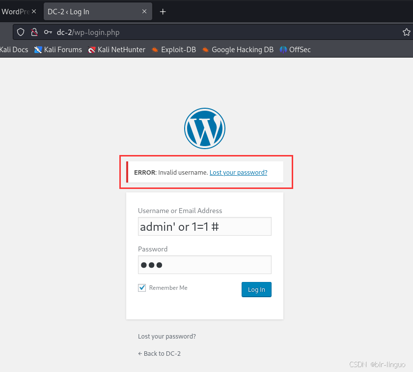Open the Kali NetHunter bookmark
This screenshot has height=372, width=413.
coord(116,50)
